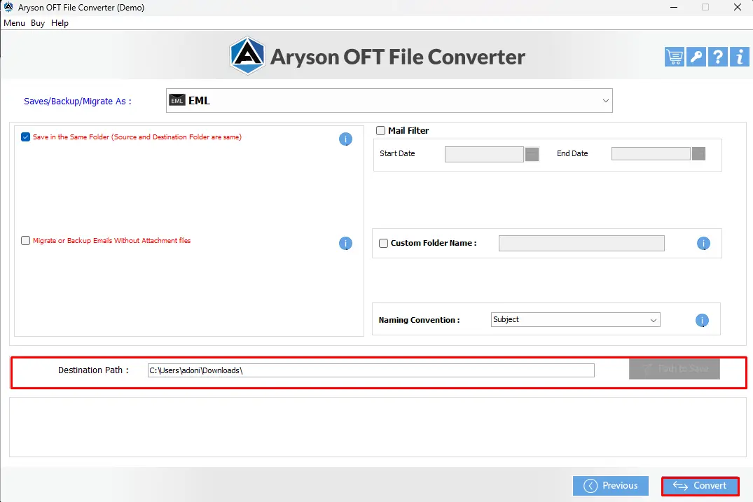
Task: Open the Buy menu
Action: pos(37,23)
